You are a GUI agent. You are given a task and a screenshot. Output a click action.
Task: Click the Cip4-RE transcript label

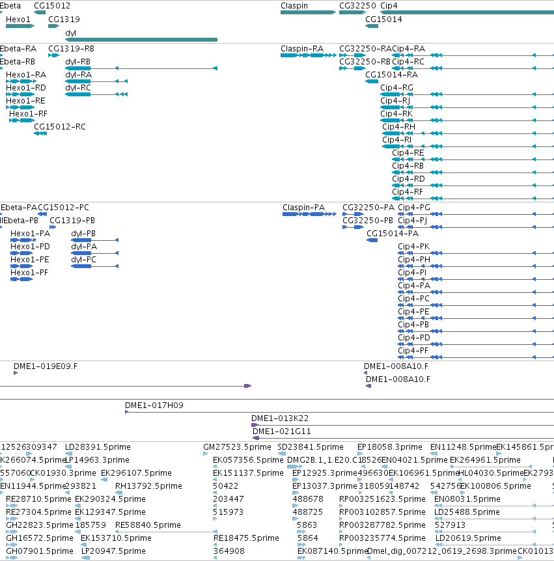pos(408,153)
